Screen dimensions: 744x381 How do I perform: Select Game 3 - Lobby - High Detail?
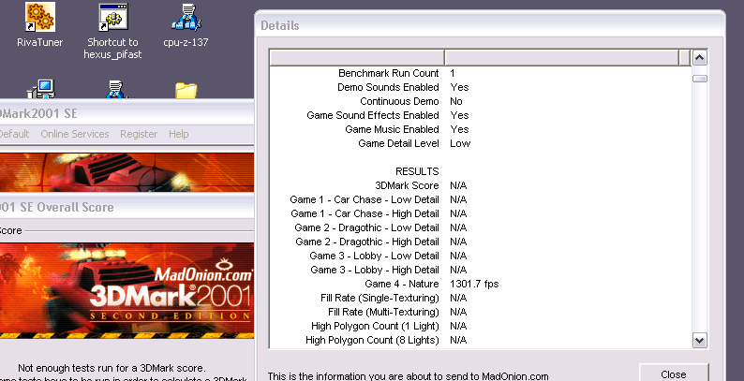(480, 271)
